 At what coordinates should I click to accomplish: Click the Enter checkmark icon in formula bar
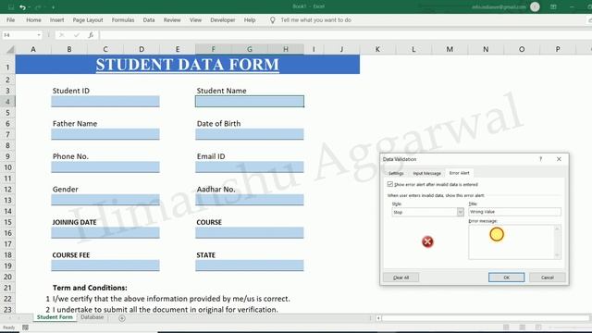[77, 35]
